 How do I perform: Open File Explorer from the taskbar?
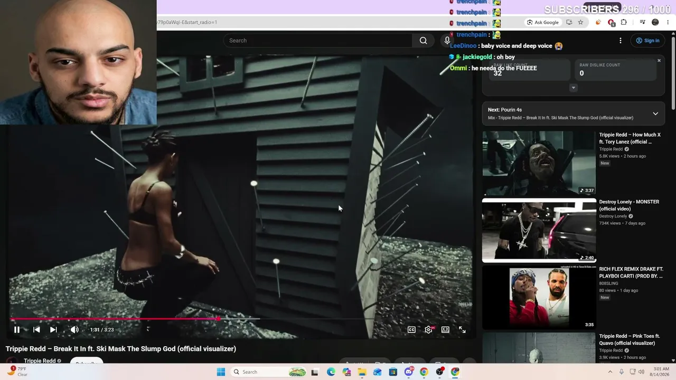tap(362, 372)
